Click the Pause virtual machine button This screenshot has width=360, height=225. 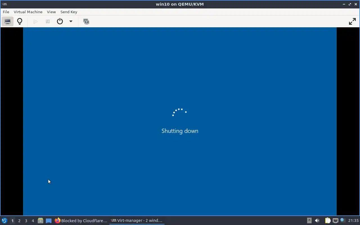click(x=48, y=21)
